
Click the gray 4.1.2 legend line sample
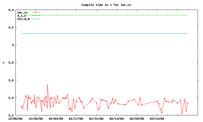click(x=36, y=16)
